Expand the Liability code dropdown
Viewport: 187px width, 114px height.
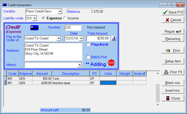(34, 18)
